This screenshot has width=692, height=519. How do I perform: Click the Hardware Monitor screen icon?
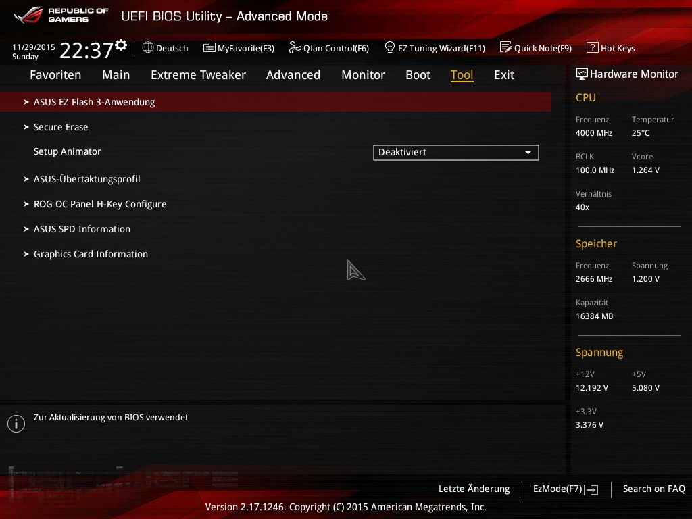click(x=582, y=74)
